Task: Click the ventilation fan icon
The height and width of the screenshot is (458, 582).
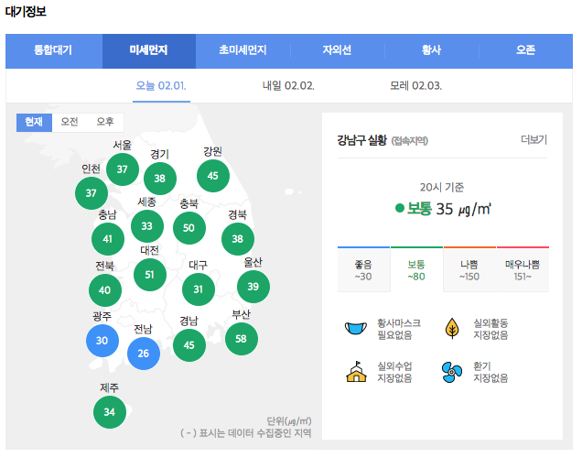Action: tap(451, 371)
